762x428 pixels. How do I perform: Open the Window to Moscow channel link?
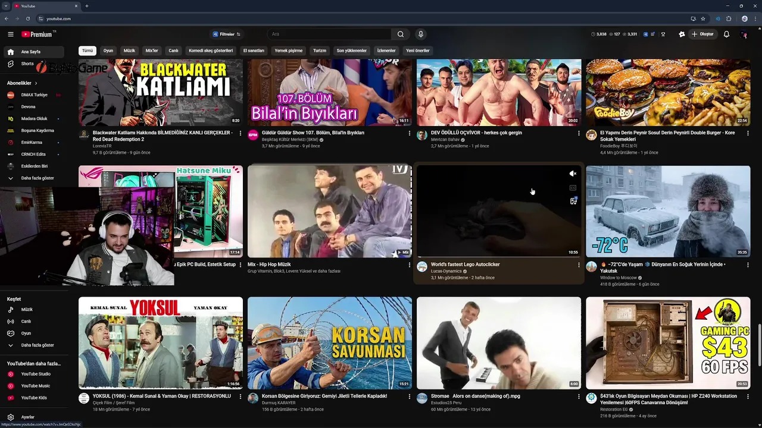[618, 278]
